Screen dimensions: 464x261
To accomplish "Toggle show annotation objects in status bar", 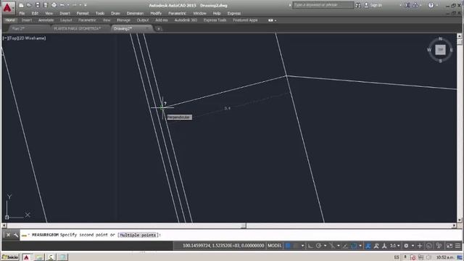I will pyautogui.click(x=368, y=246).
